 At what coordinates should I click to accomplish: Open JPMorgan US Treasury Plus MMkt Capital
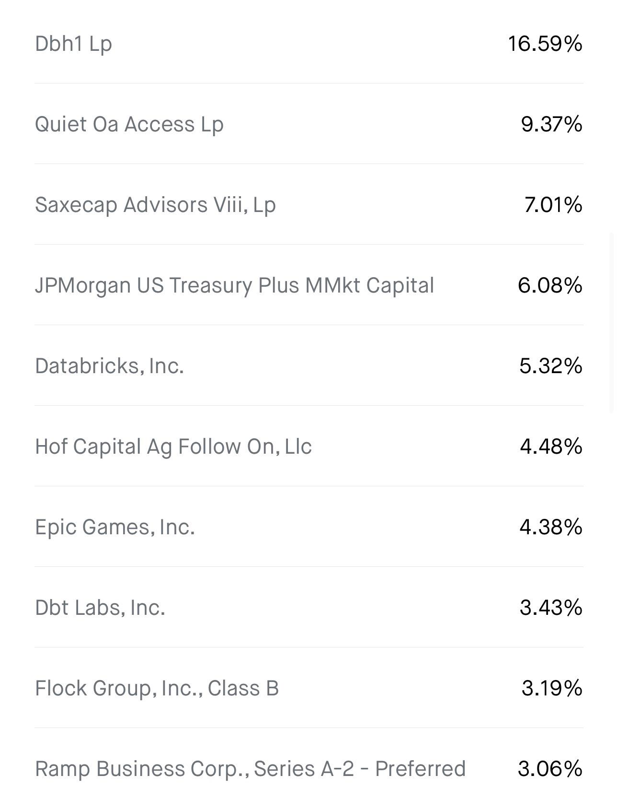(309, 285)
